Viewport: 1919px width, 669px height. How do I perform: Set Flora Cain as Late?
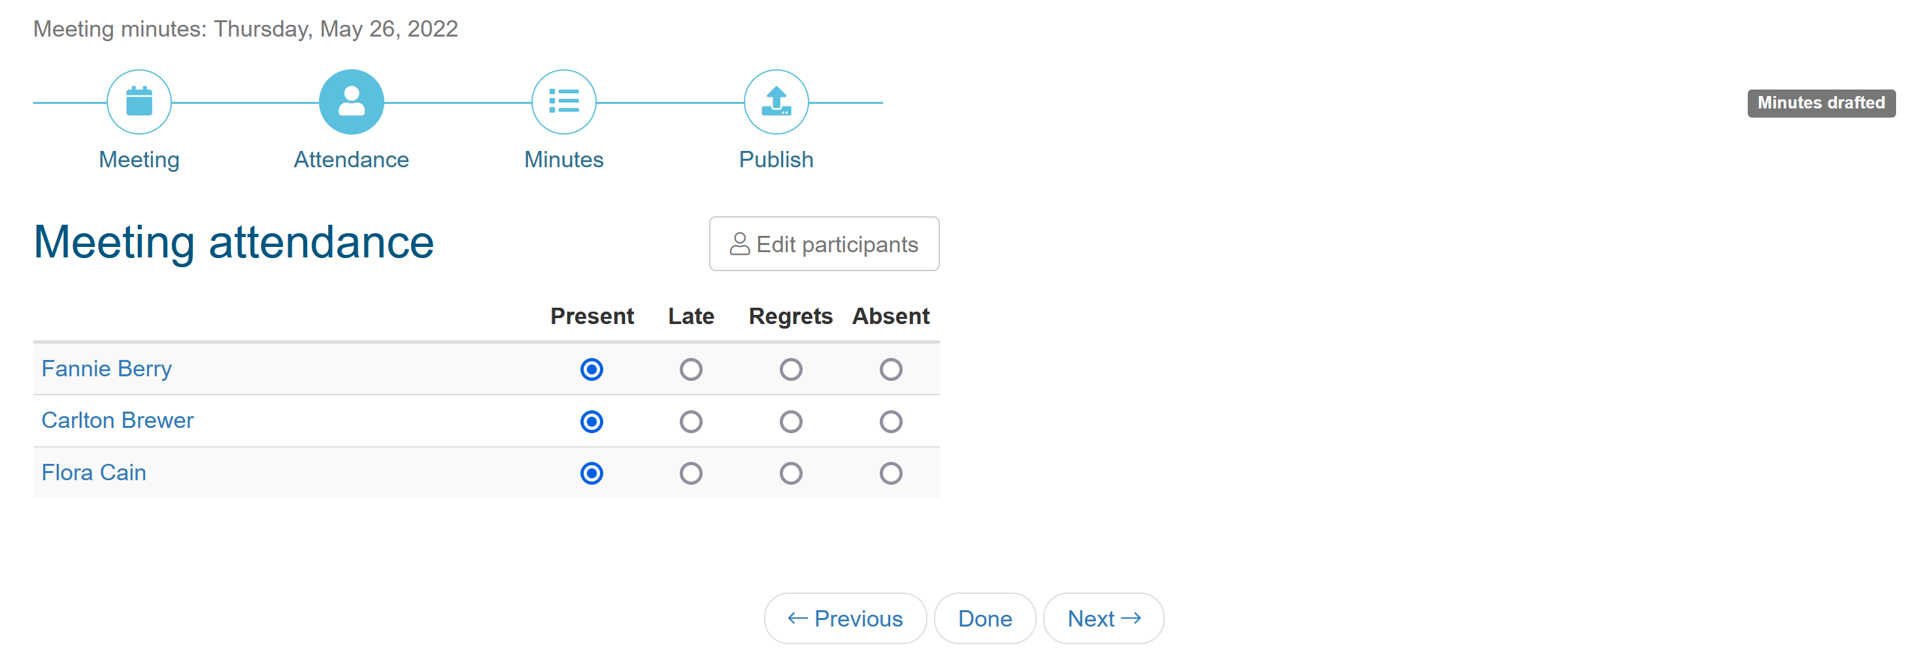[x=691, y=473]
